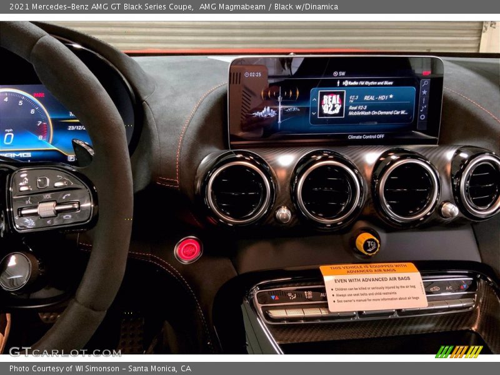Tap the 'Climate Control OFF' status text
The height and width of the screenshot is (375, 500).
(x=366, y=137)
